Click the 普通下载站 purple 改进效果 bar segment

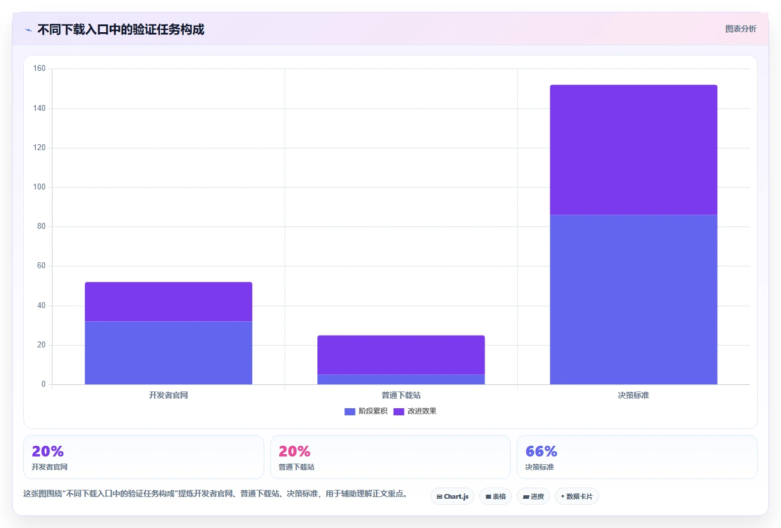tap(401, 355)
